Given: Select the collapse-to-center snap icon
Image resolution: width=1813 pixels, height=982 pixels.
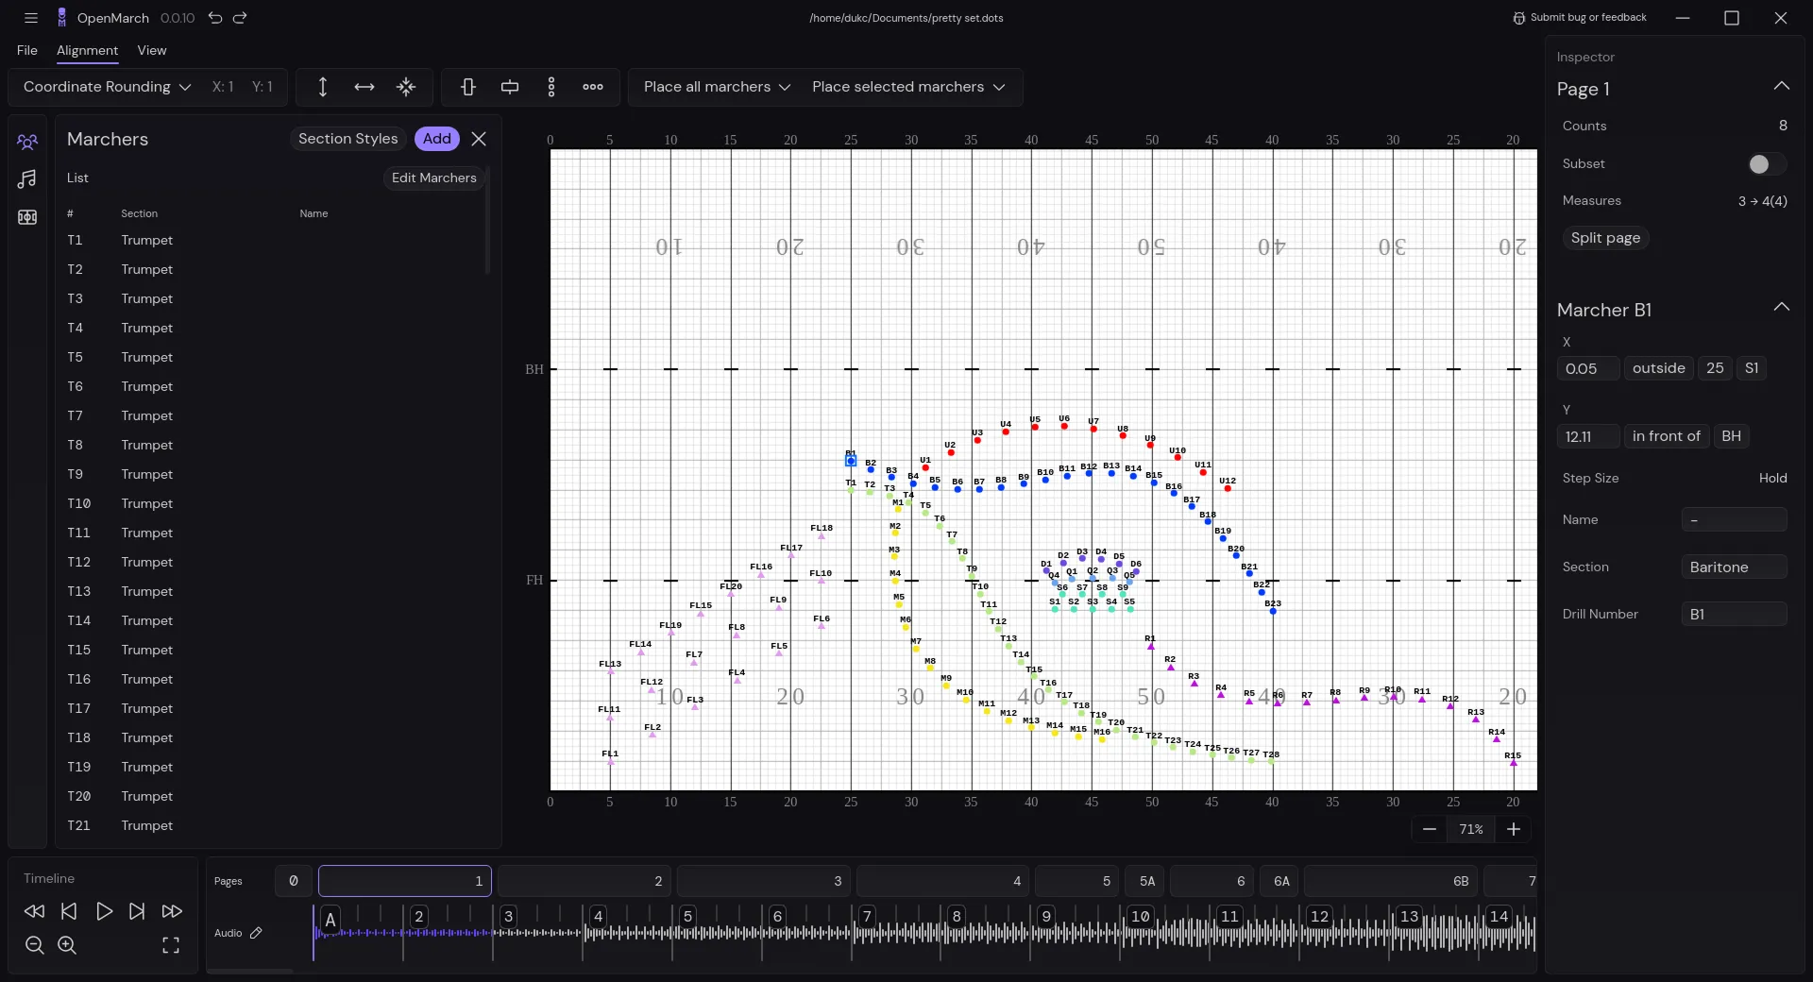Looking at the screenshot, I should coord(406,87).
